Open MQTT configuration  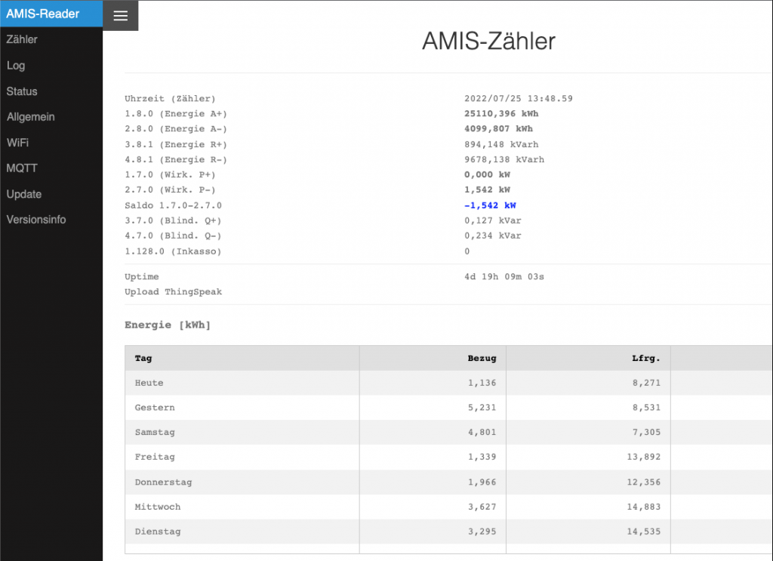click(22, 168)
